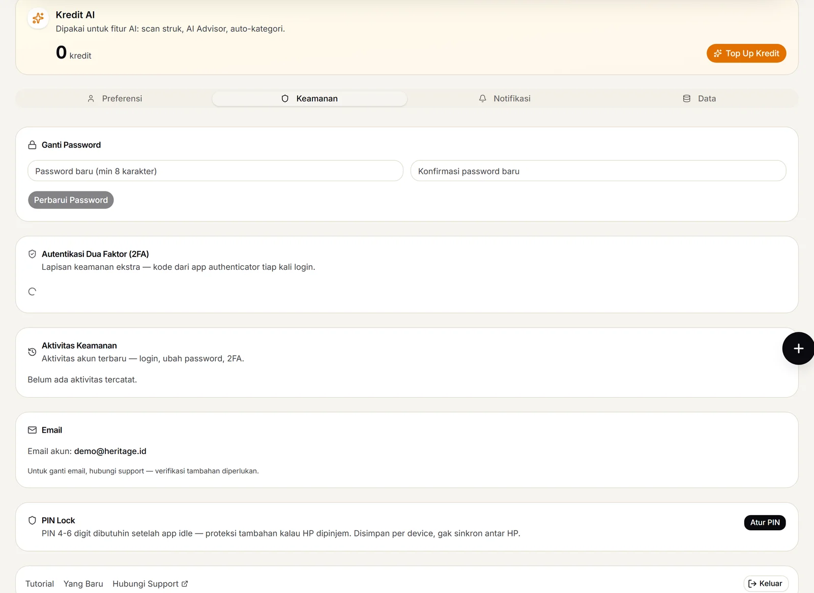Click the floating black plus button
Viewport: 814px width, 593px height.
pos(798,348)
